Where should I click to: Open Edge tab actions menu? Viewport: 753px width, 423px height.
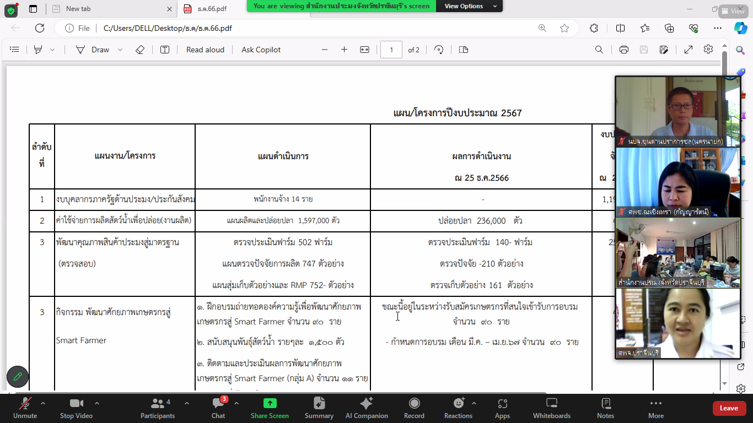[33, 9]
